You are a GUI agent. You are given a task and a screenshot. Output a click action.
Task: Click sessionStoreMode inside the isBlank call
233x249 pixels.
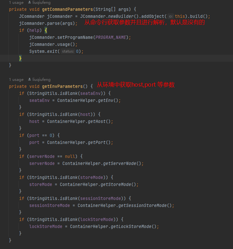tap(101, 198)
